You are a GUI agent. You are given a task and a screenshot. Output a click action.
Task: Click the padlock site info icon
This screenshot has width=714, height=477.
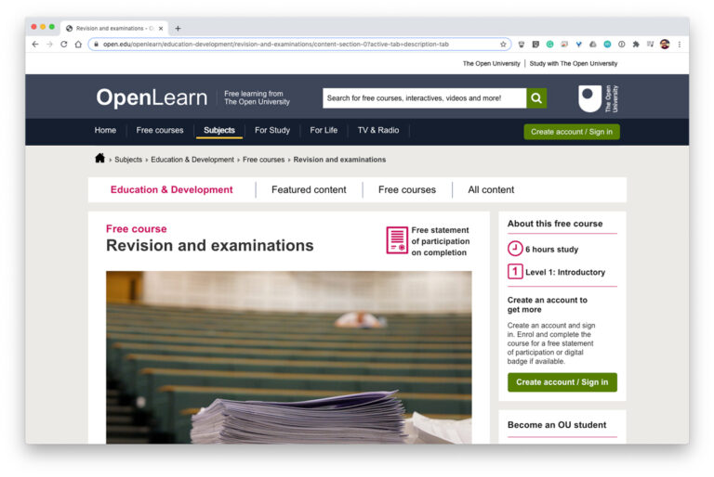pyautogui.click(x=96, y=45)
